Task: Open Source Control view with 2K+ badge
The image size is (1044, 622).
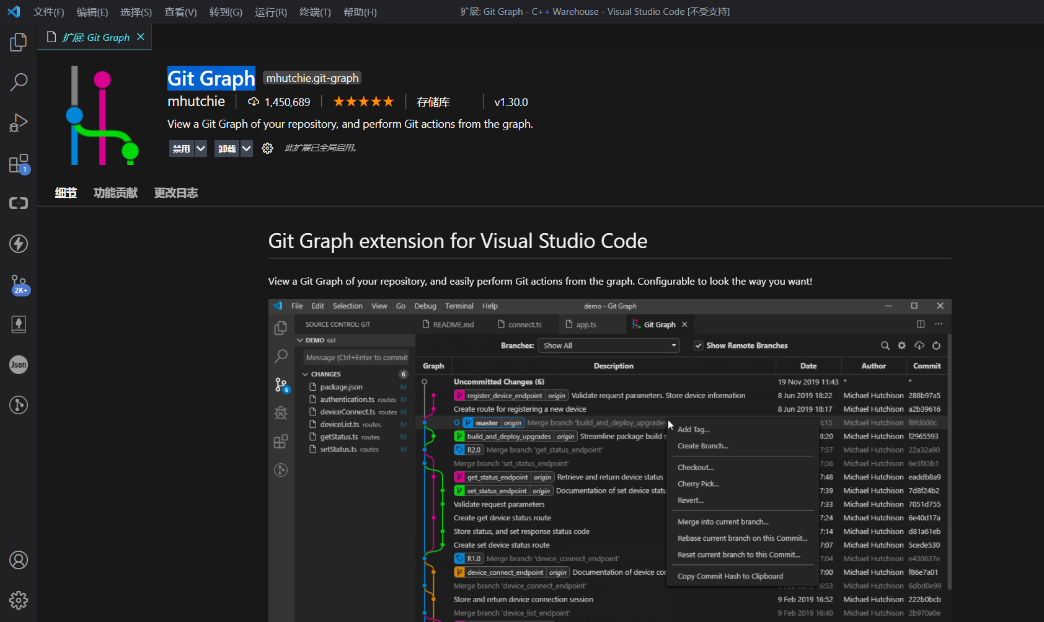Action: [19, 285]
